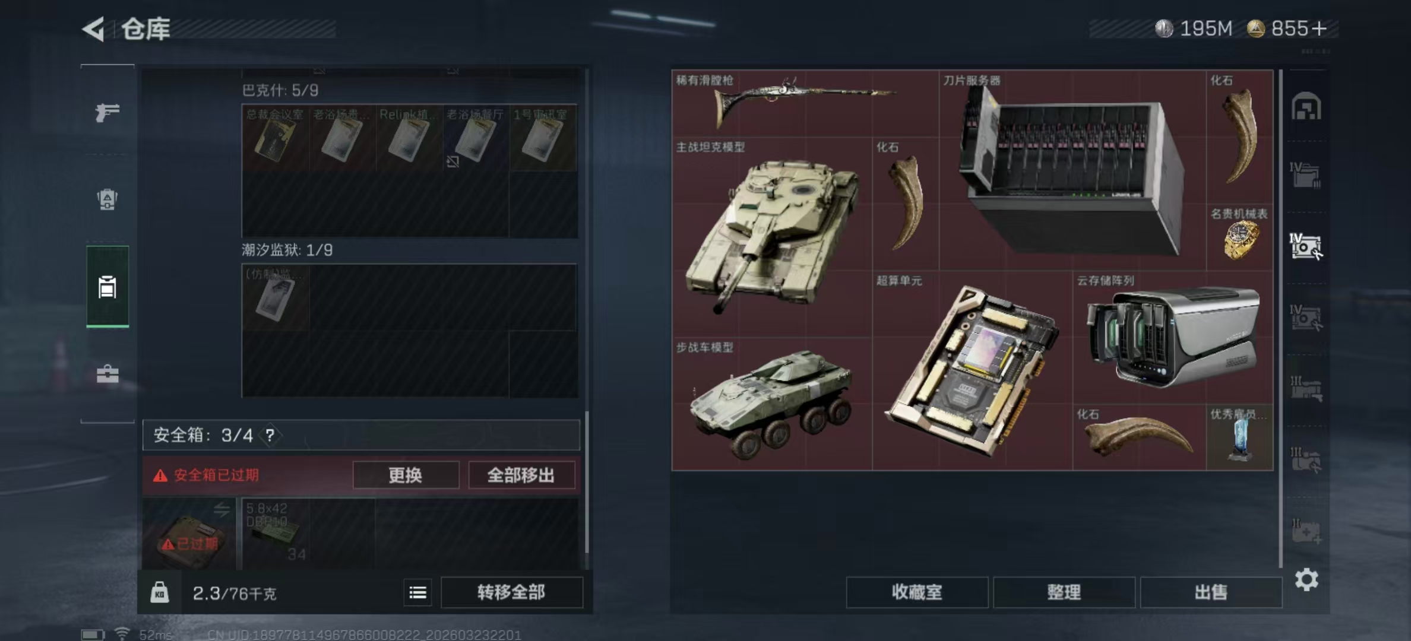Viewport: 1411px width, 641px height.
Task: Click the 更换 button for expired safe box
Action: [x=406, y=475]
